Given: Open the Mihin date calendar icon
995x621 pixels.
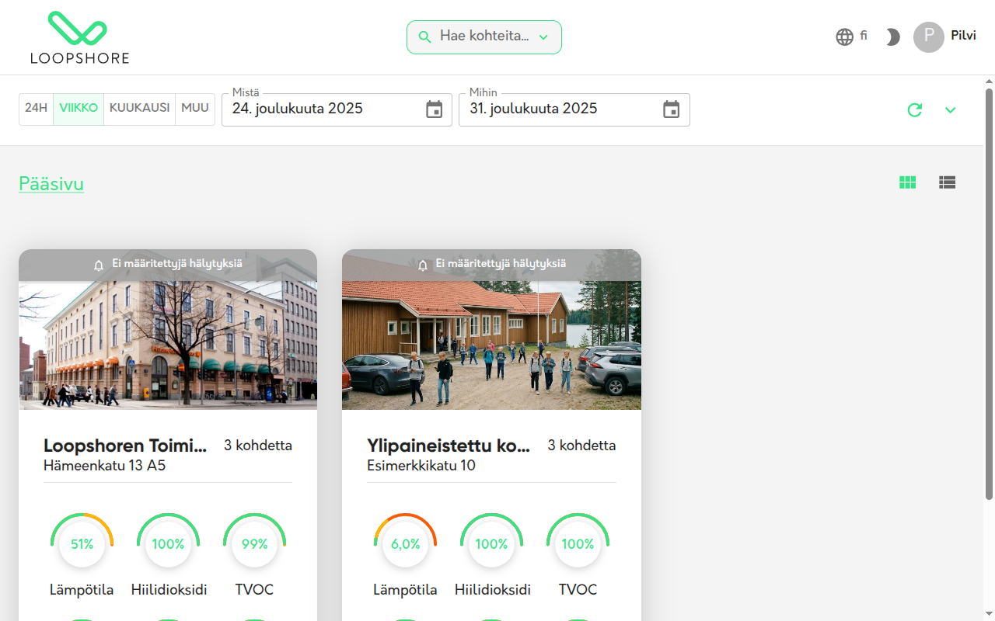Looking at the screenshot, I should tap(671, 109).
